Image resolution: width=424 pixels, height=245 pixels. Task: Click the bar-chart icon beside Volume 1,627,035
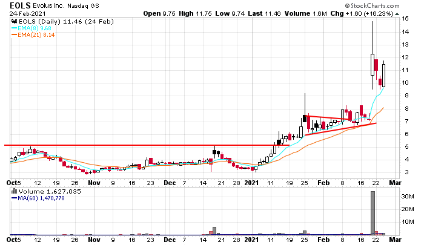pos(14,192)
